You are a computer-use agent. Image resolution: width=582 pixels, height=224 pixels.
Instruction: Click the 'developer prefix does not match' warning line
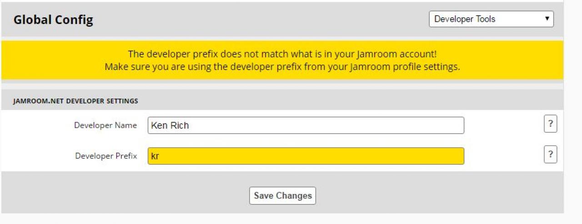point(282,54)
